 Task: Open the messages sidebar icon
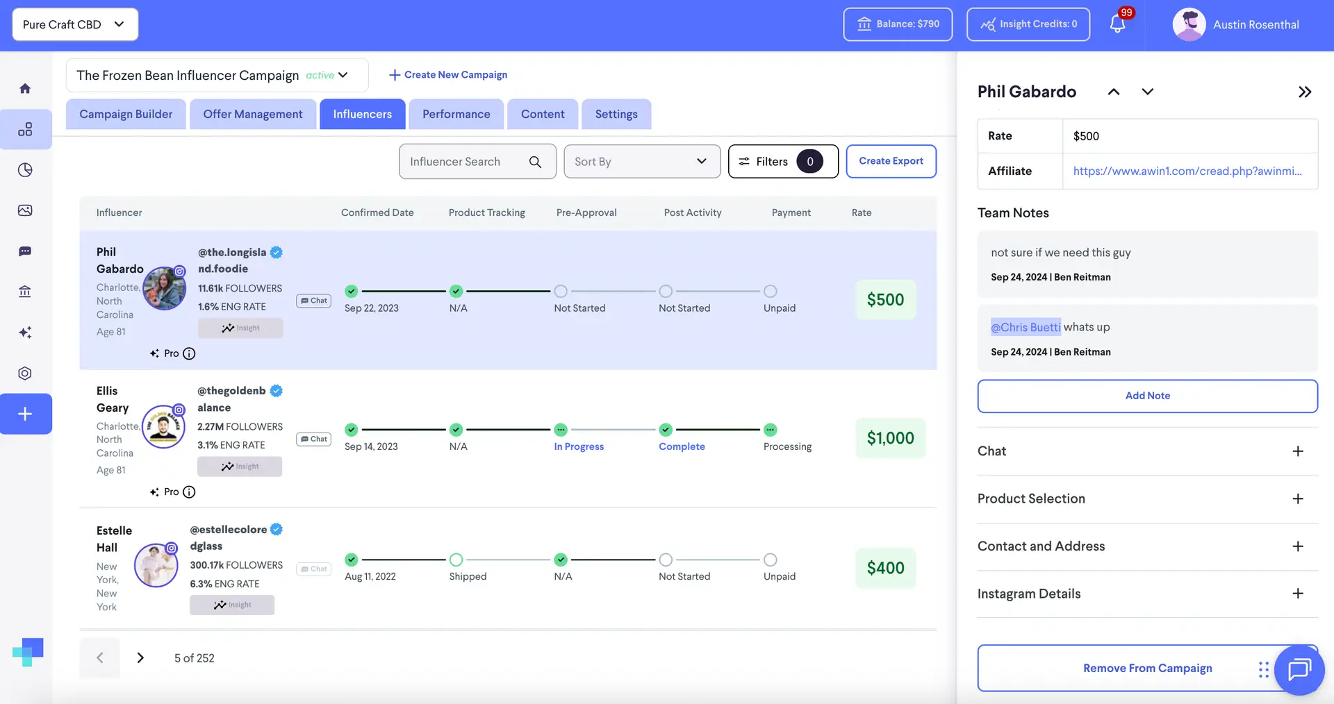(25, 251)
